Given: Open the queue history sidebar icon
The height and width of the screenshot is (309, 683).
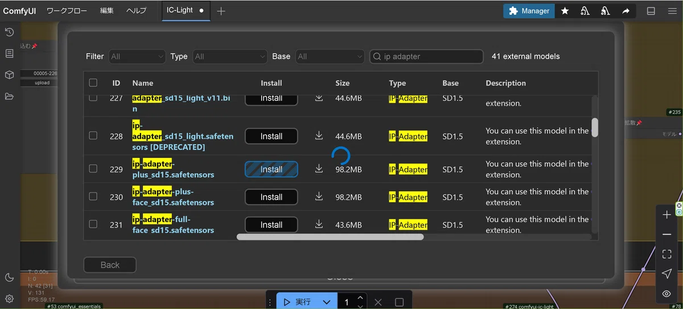Looking at the screenshot, I should tap(9, 32).
